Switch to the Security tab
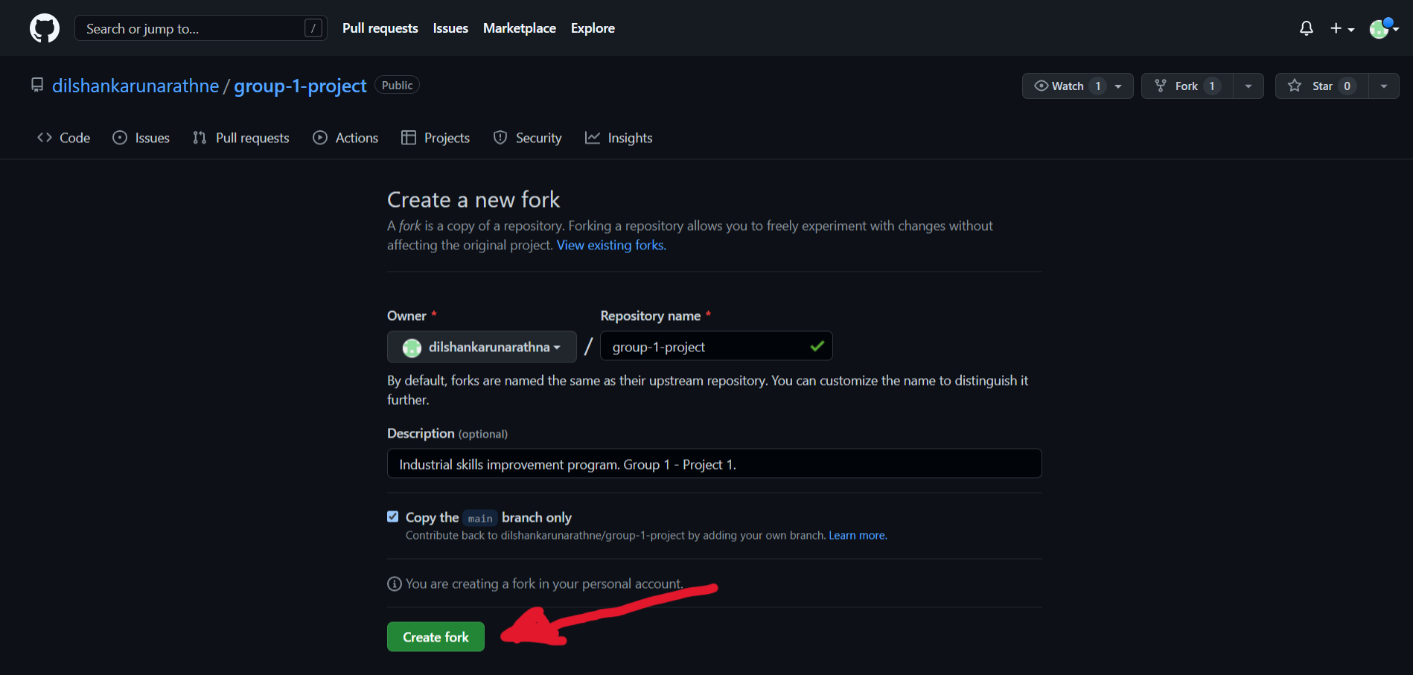This screenshot has height=675, width=1413. pos(528,138)
